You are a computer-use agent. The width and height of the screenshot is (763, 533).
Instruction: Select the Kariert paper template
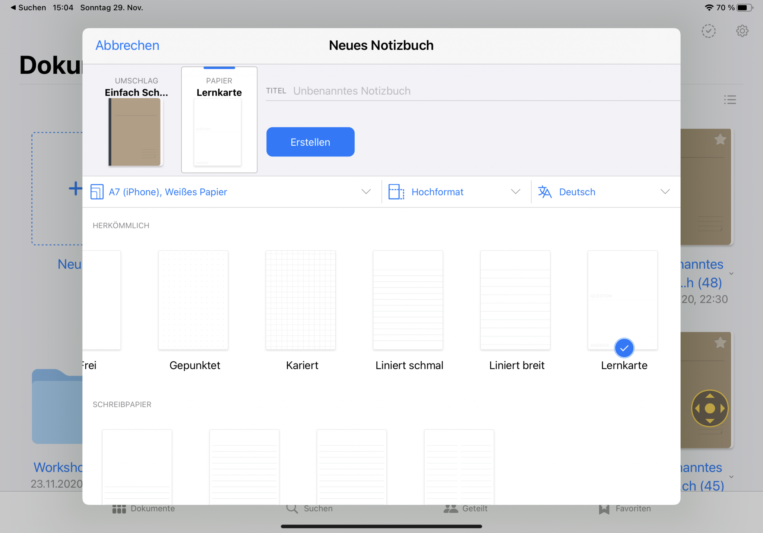pos(301,300)
